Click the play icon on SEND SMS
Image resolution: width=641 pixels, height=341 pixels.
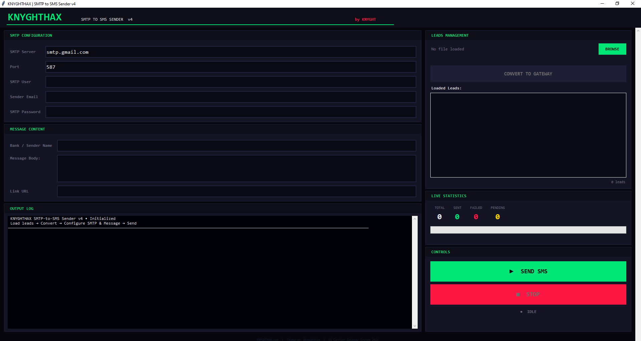pos(511,272)
